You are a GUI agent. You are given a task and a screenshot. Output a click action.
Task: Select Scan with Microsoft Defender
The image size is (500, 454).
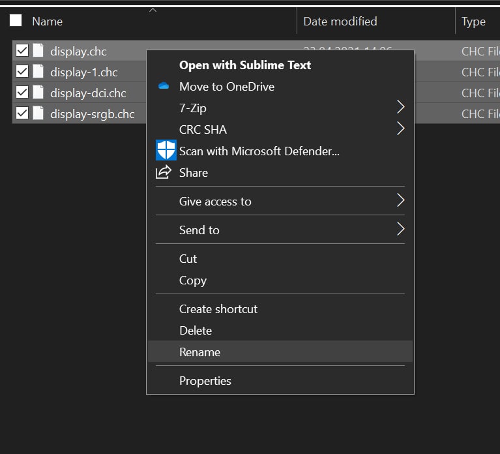pyautogui.click(x=280, y=151)
